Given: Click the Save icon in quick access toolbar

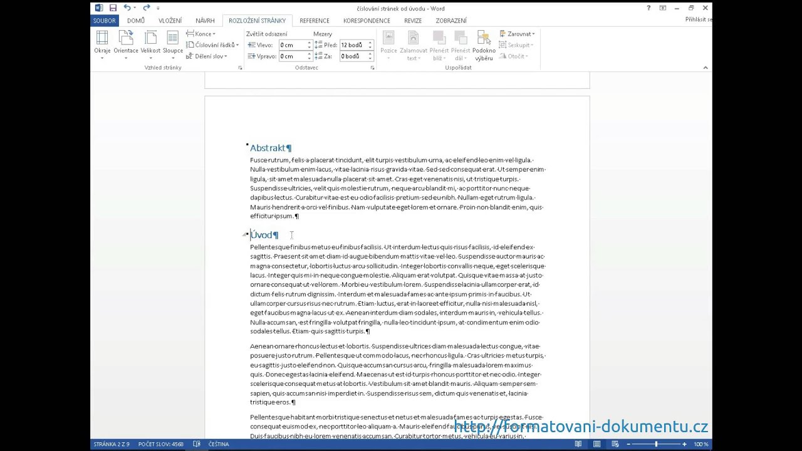Looking at the screenshot, I should pos(113,8).
